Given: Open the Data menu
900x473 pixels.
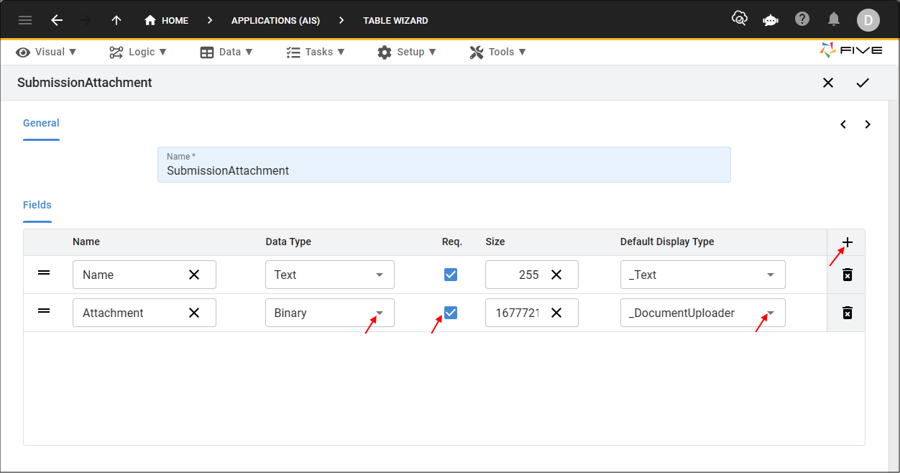Looking at the screenshot, I should [226, 52].
